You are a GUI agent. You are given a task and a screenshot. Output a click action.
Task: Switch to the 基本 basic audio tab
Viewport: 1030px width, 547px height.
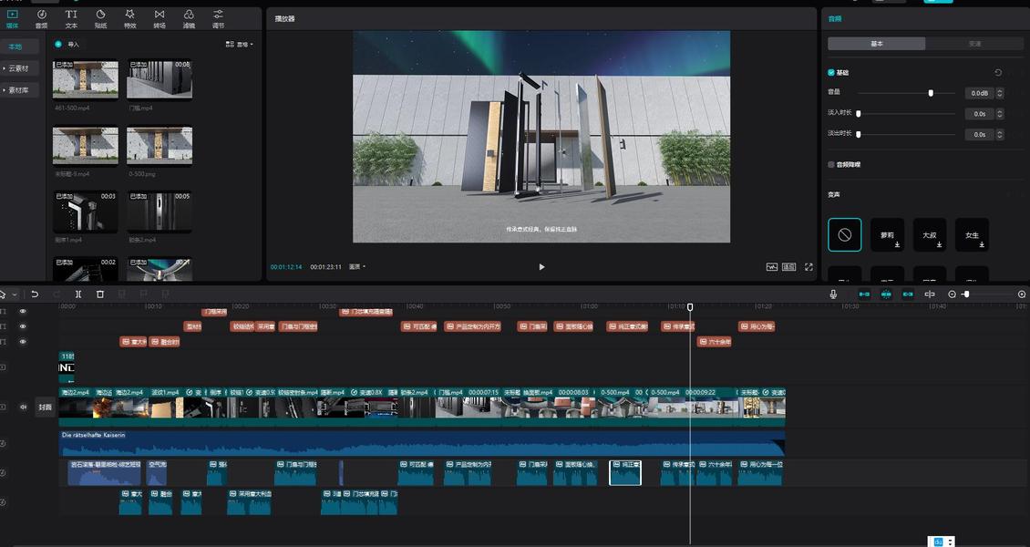coord(876,44)
